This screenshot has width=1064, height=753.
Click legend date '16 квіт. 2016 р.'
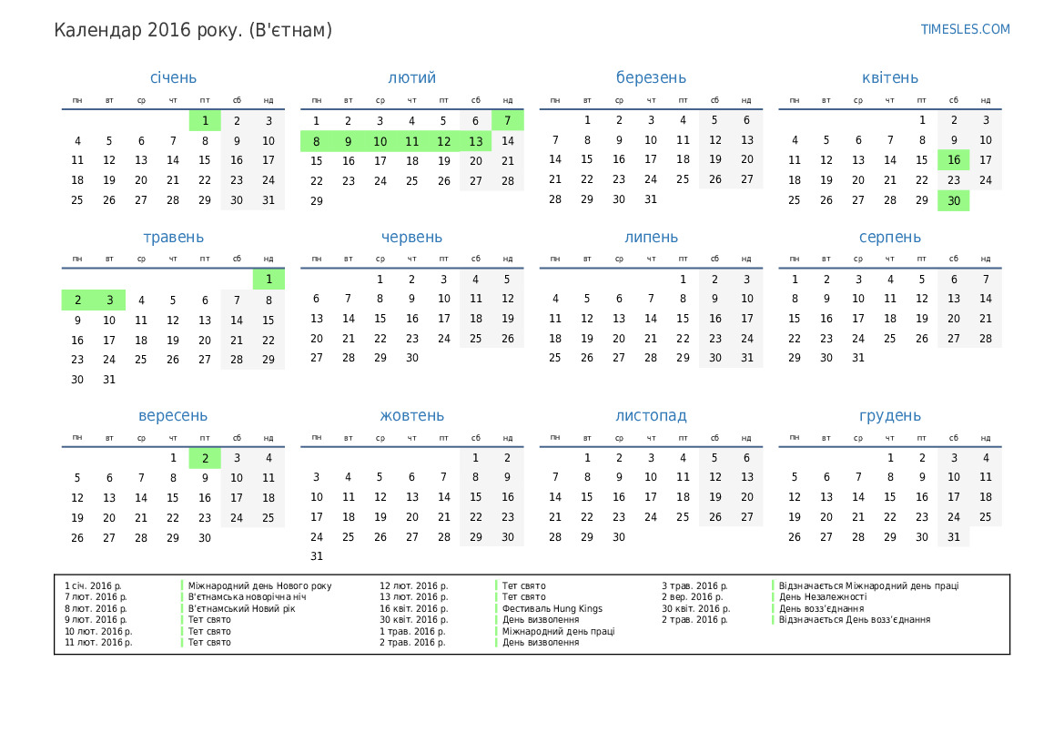click(413, 608)
